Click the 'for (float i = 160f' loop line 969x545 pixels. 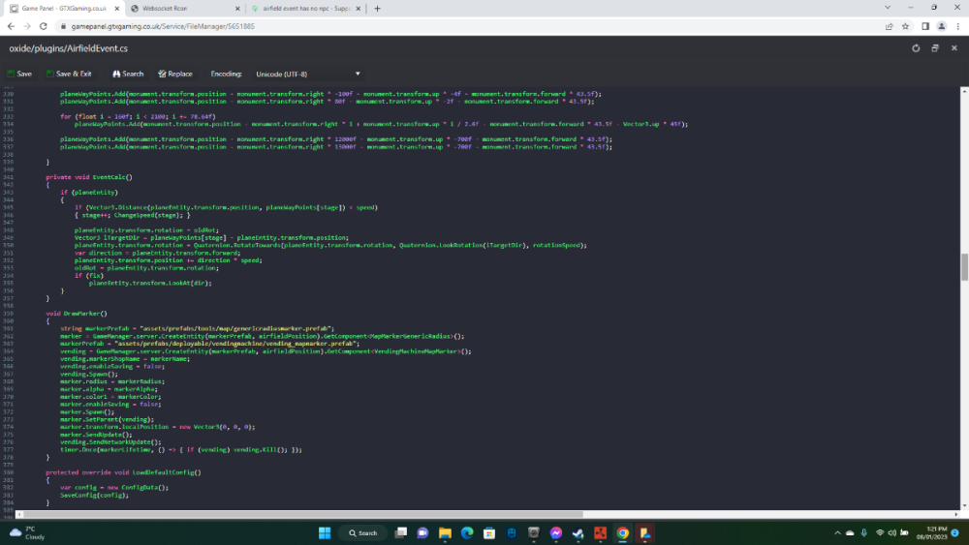(x=138, y=117)
